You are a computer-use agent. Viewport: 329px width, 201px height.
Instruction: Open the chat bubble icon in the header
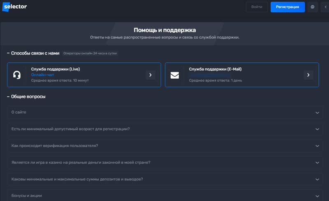pos(313,7)
